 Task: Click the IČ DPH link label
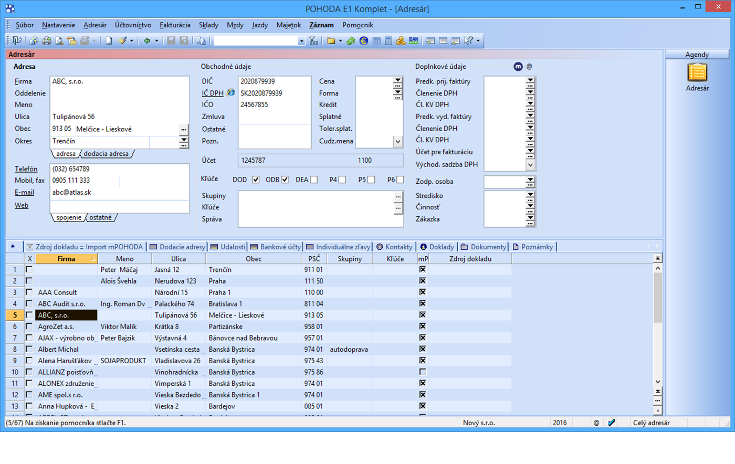213,93
